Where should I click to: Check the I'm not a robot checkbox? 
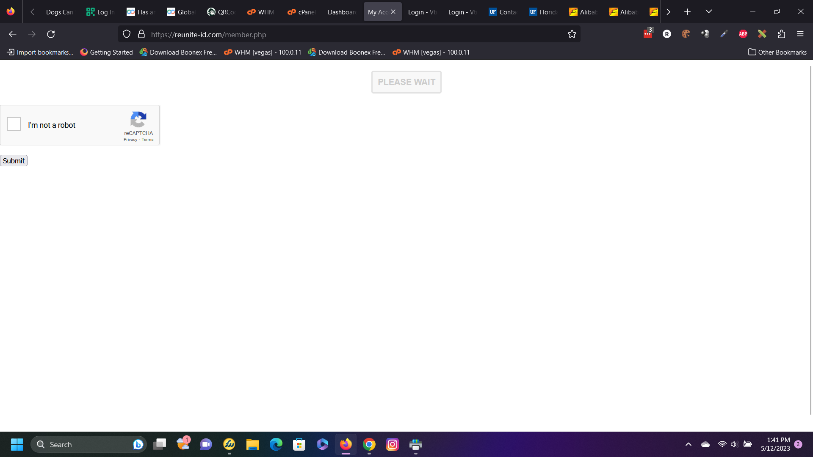pos(14,124)
